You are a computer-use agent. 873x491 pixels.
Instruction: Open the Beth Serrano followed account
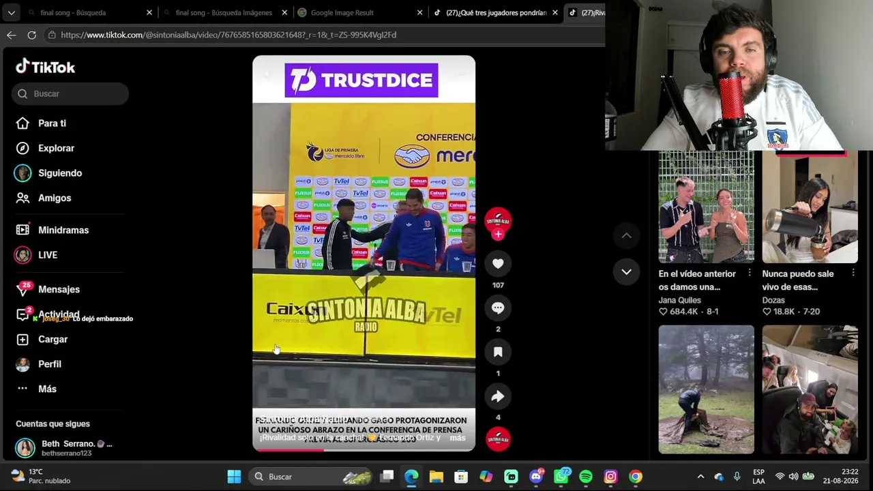coord(64,448)
